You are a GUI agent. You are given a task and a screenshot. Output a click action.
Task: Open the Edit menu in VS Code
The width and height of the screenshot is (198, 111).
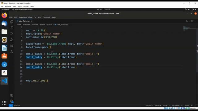[x=15, y=17]
